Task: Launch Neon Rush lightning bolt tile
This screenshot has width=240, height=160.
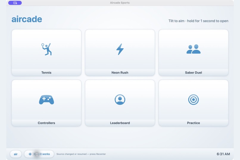Action: click(120, 52)
